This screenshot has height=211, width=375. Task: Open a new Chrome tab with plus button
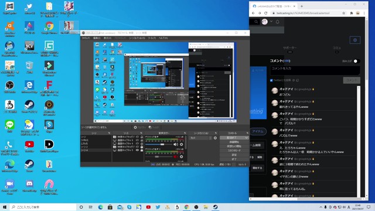[302, 6]
